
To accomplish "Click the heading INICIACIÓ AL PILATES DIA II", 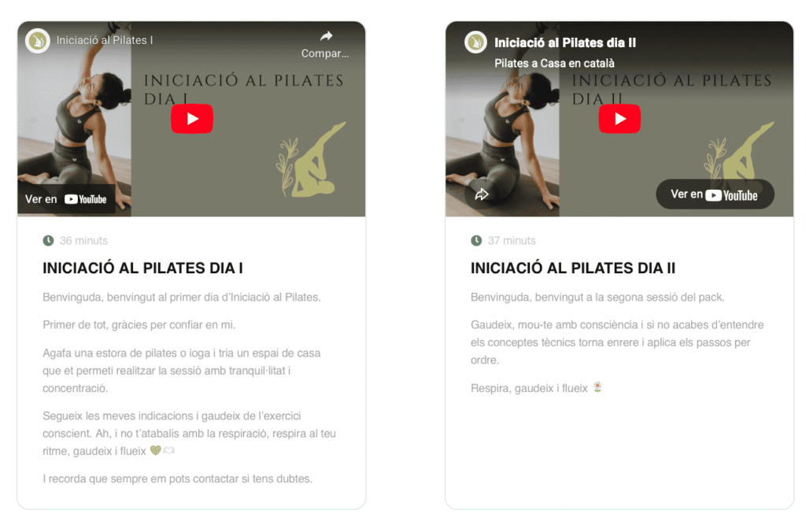I will 573,268.
